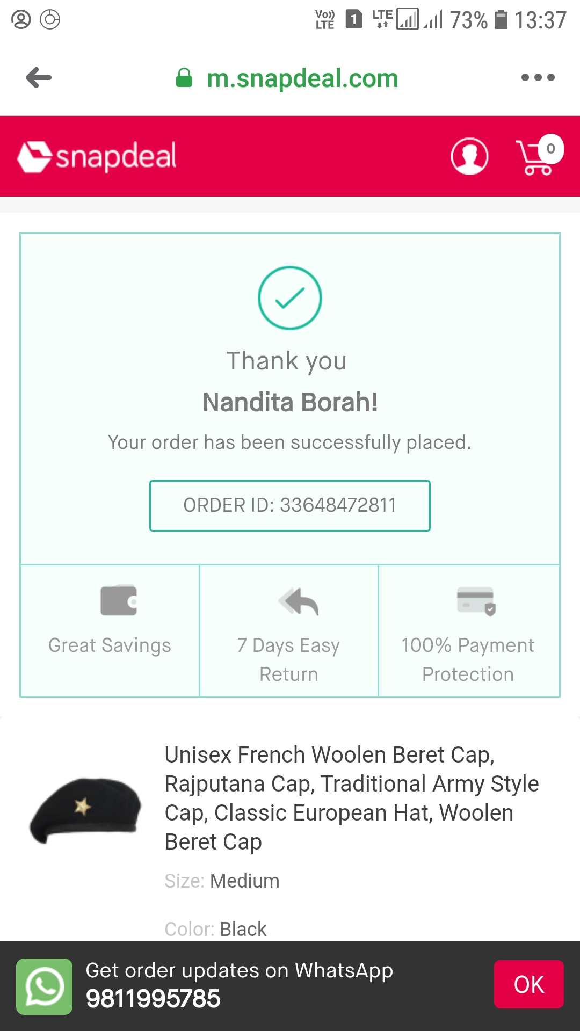580x1031 pixels.
Task: Tap the browser back arrow
Action: [39, 78]
